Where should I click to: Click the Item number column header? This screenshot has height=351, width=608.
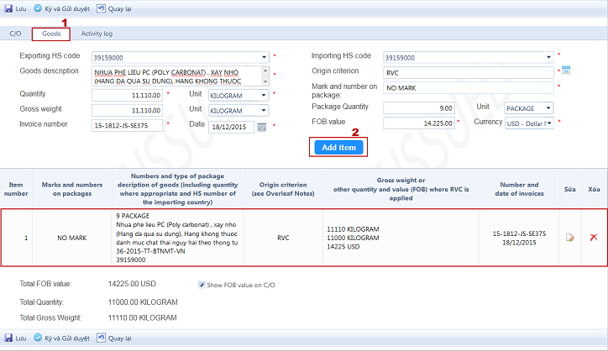[16, 189]
